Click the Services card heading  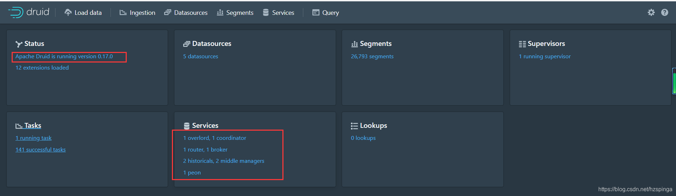pyautogui.click(x=205, y=126)
